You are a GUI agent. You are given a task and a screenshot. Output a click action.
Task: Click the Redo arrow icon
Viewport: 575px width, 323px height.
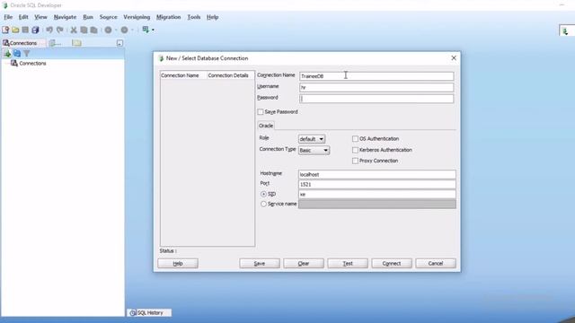coord(60,30)
